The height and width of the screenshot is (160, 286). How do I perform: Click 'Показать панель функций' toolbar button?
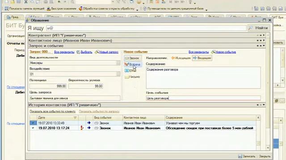click(25, 8)
